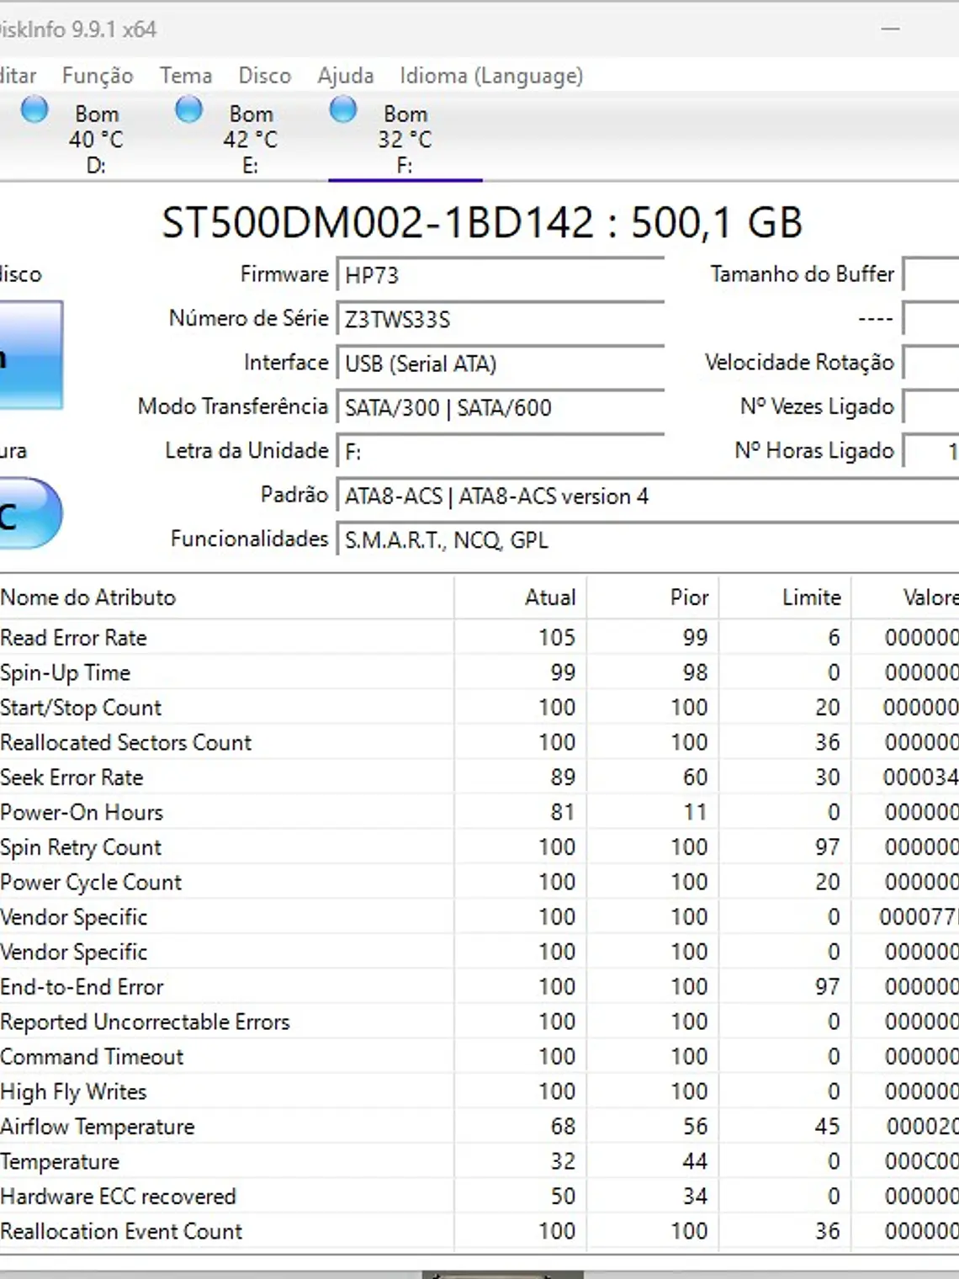Open the Tema menu
This screenshot has height=1279, width=959.
tap(186, 76)
